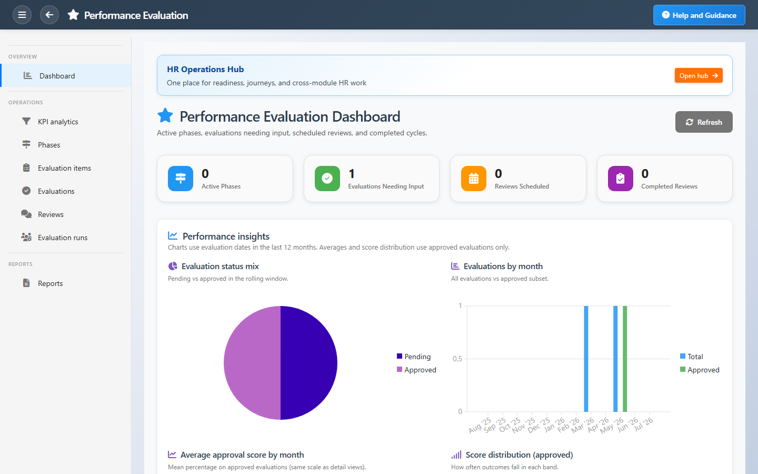The image size is (758, 474).
Task: Click the dark purple Pending pie slice
Action: 309,363
